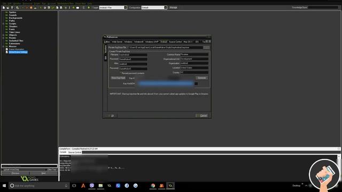Show hidden system tray icons chevron
This screenshot has width=342, height=192.
coord(306,186)
